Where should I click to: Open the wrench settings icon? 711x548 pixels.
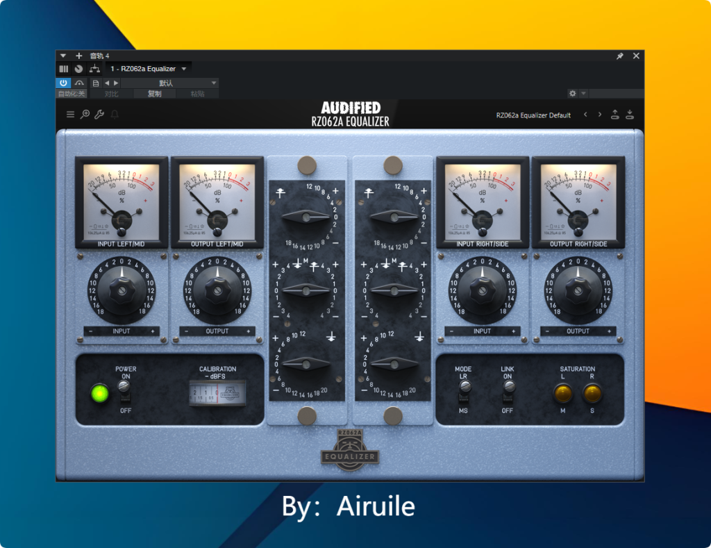point(99,115)
